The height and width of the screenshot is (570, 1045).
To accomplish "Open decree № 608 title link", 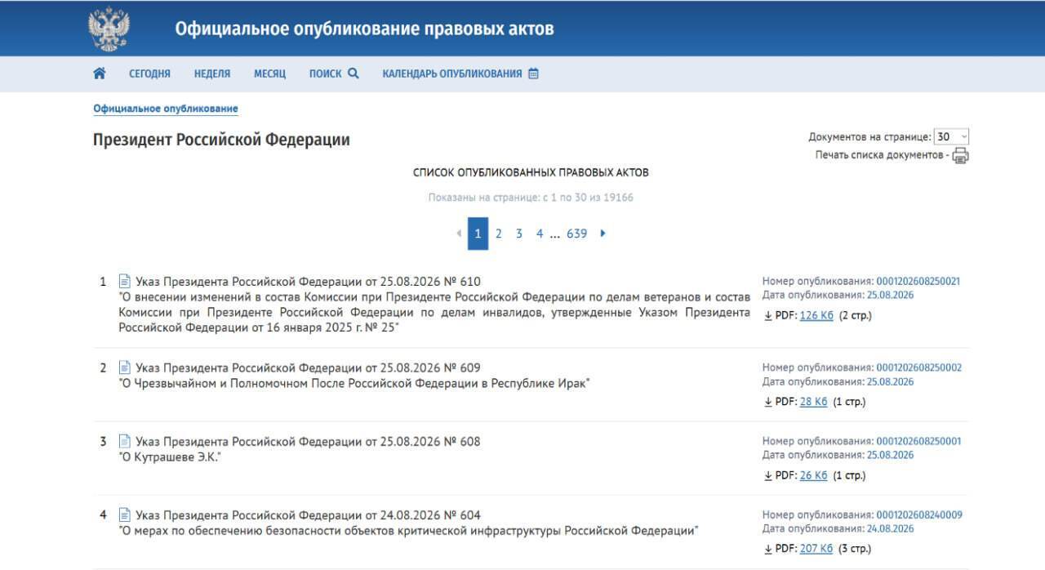I will pos(308,442).
